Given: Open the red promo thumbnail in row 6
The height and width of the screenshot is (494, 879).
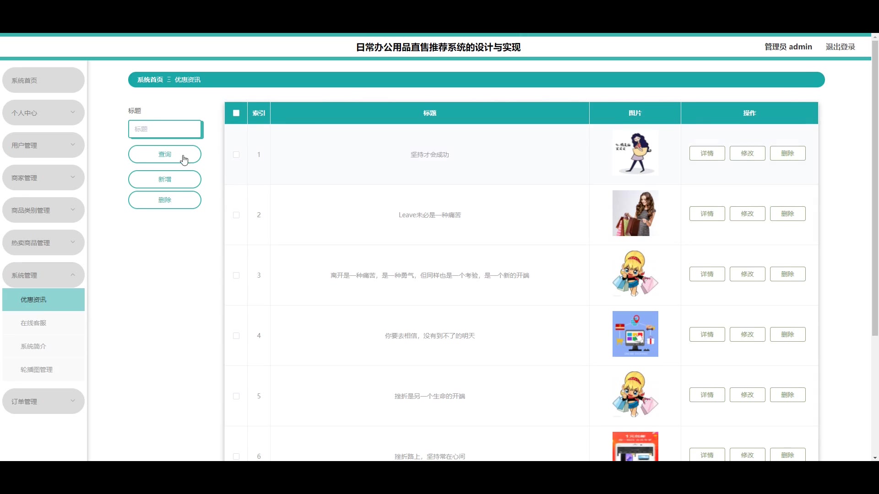Looking at the screenshot, I should click(x=635, y=446).
